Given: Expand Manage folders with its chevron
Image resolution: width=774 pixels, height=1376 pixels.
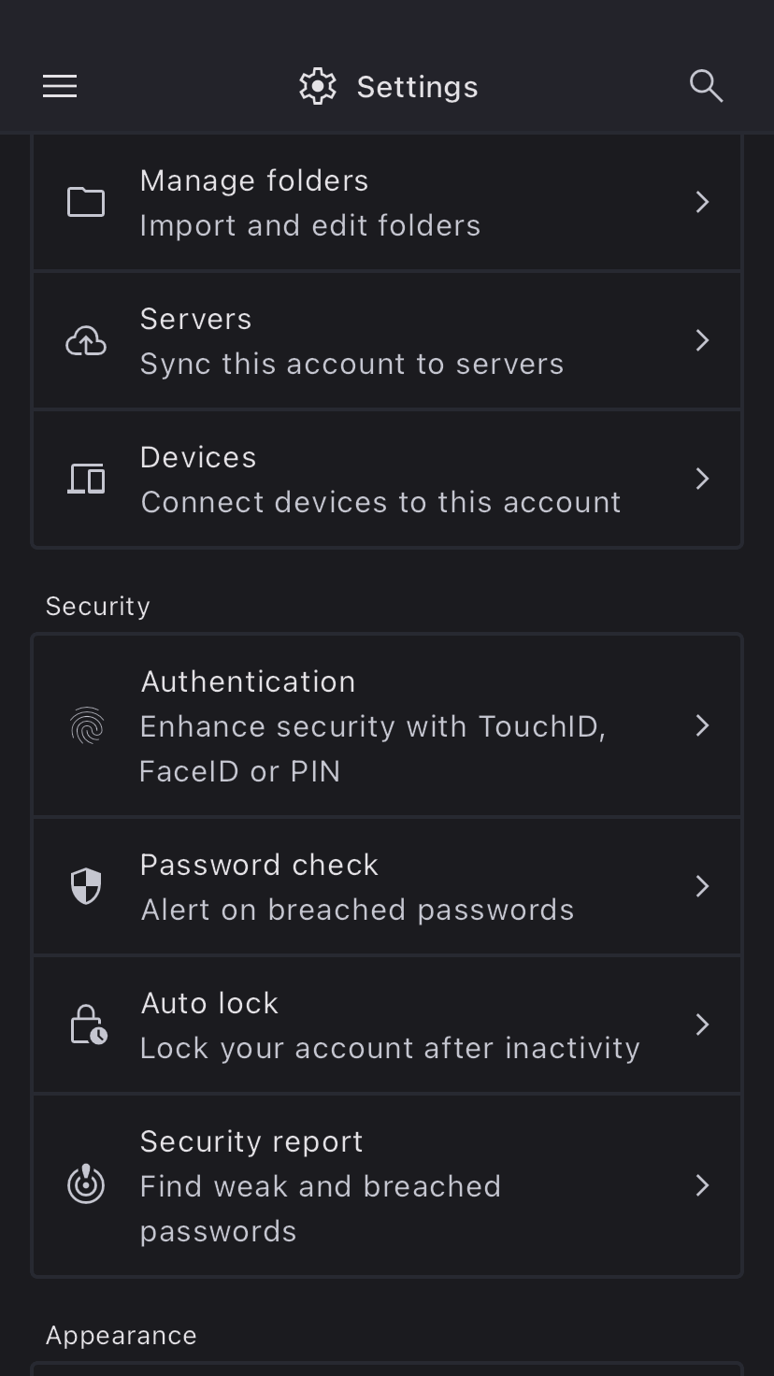Looking at the screenshot, I should 703,202.
